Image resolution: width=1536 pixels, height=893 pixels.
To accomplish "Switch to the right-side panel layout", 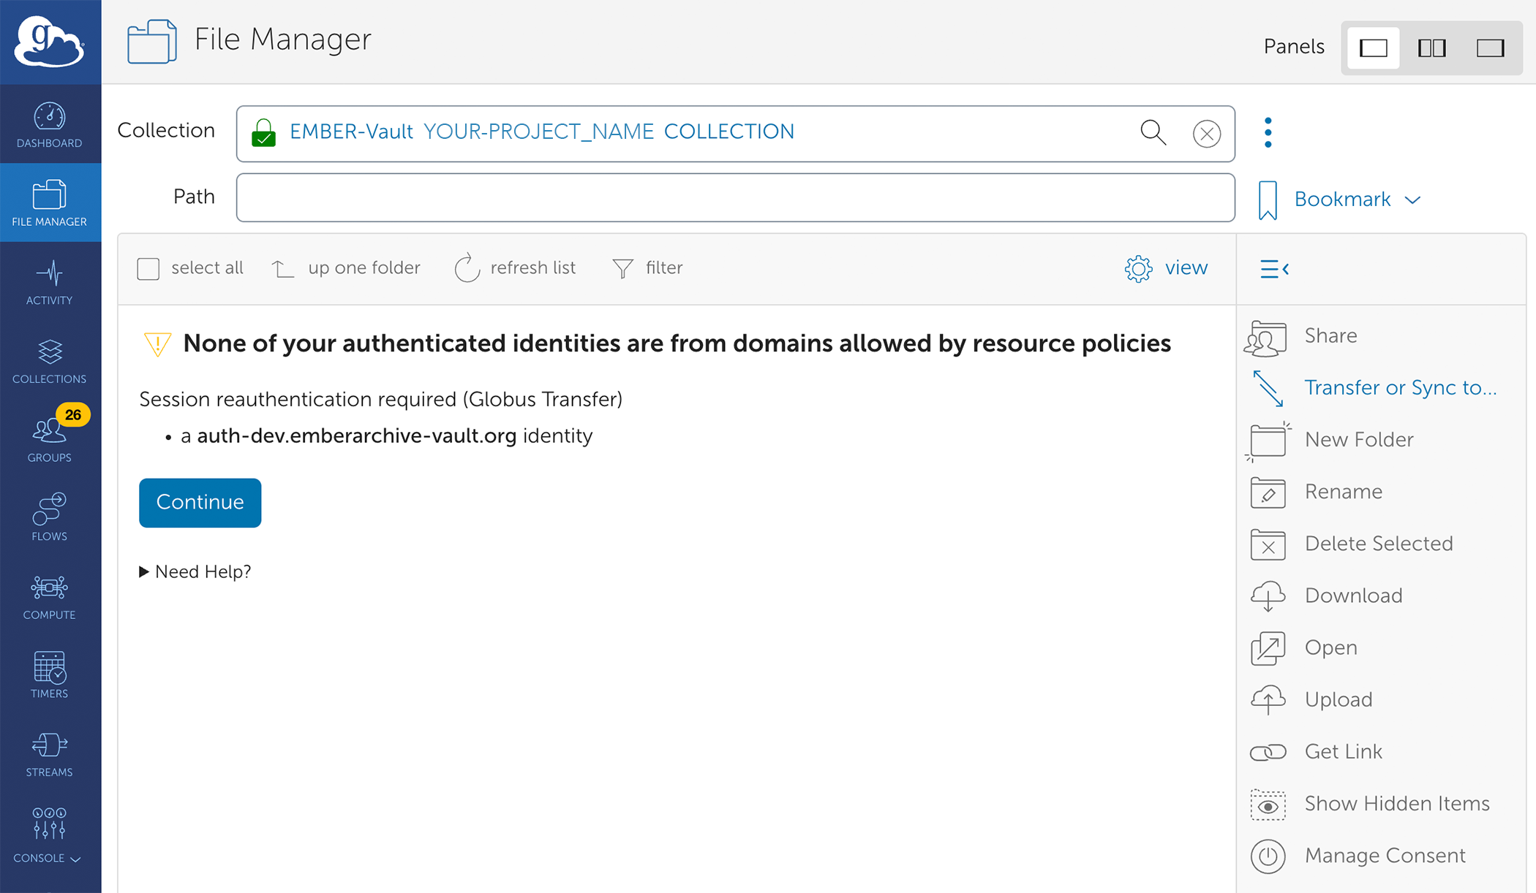I will pyautogui.click(x=1490, y=48).
